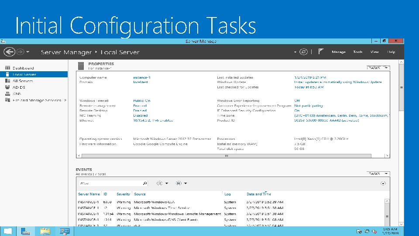
Task: Click the Properties scroll right arrow
Action: pyautogui.click(x=387, y=156)
